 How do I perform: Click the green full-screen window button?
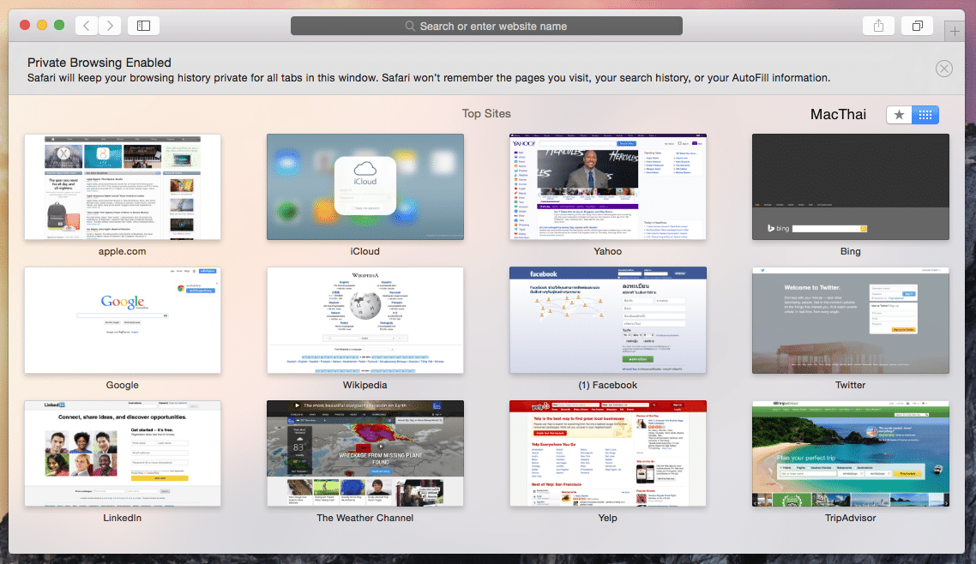coord(59,25)
